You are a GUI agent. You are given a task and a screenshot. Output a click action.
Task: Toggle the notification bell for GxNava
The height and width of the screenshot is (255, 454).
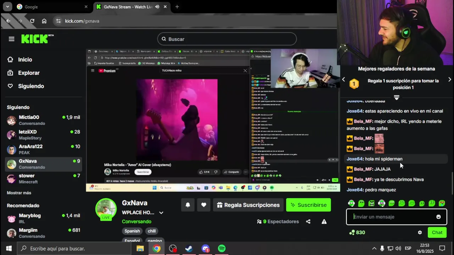[188, 205]
